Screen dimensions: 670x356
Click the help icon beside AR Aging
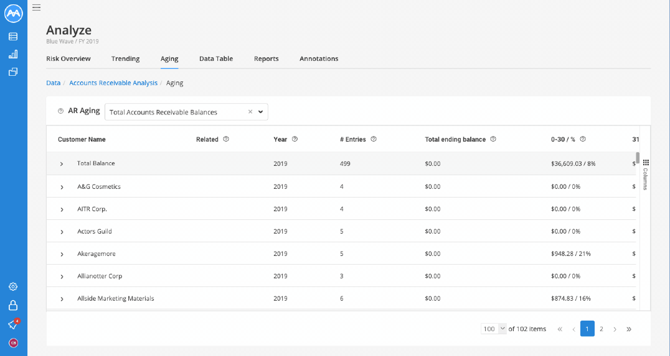pos(60,111)
